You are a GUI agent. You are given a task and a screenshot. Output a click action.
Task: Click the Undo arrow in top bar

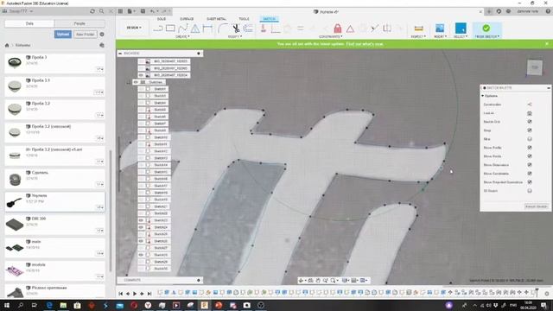click(152, 11)
